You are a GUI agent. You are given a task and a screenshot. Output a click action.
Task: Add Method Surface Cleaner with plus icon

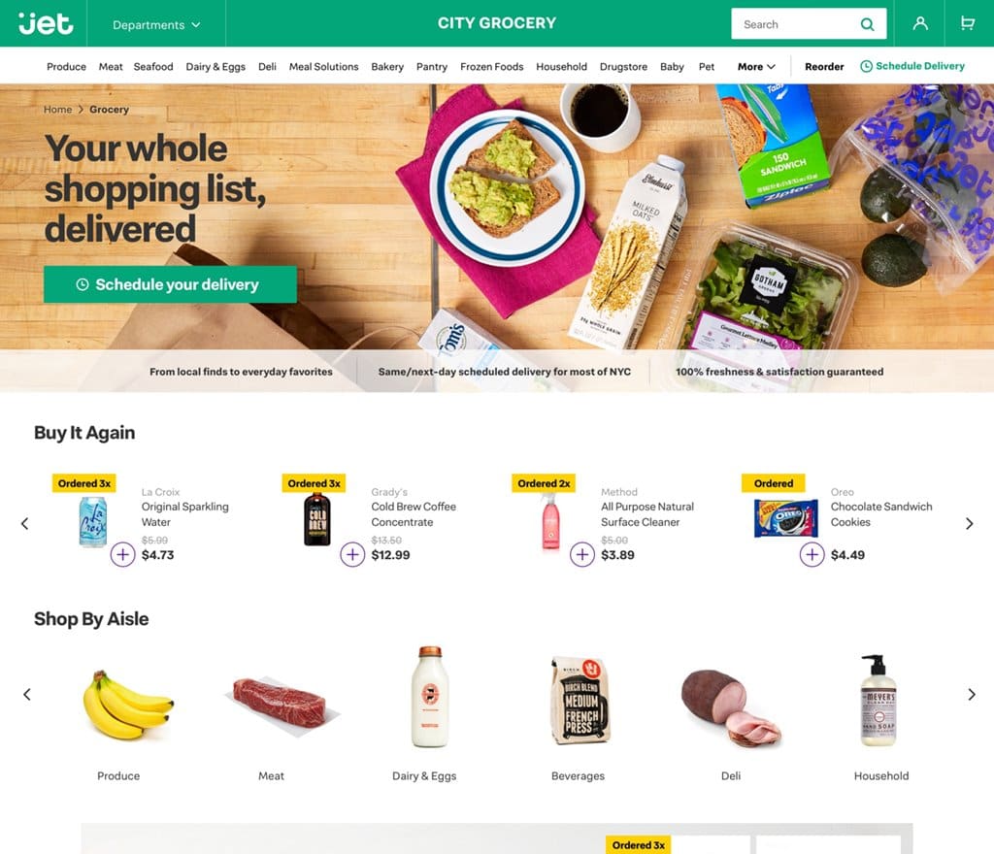point(582,554)
